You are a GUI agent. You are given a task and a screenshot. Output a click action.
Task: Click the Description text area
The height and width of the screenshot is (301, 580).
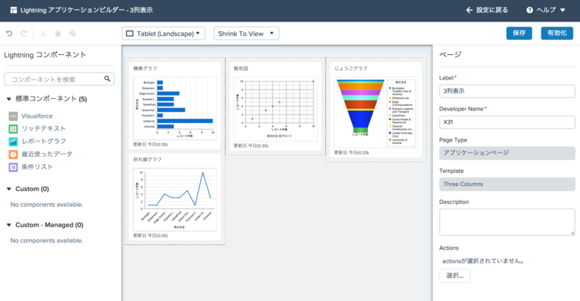(507, 222)
